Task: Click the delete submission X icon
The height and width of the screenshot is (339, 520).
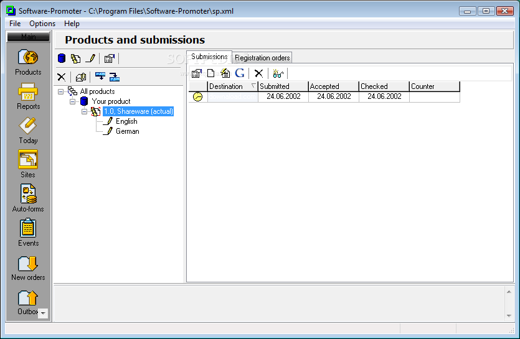Action: click(x=258, y=73)
